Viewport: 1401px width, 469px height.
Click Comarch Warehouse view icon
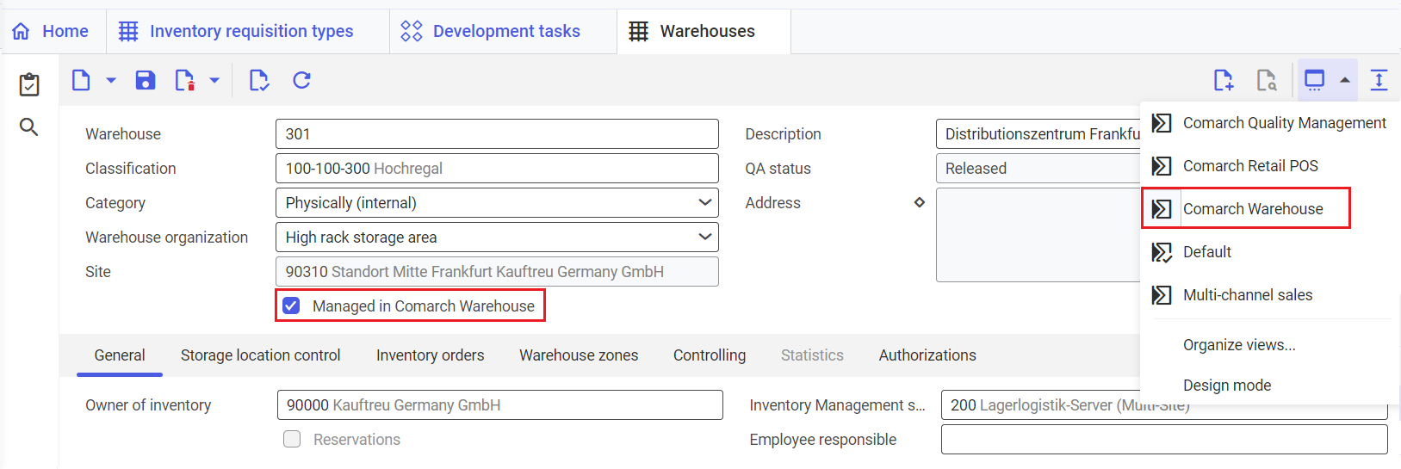click(x=1162, y=209)
